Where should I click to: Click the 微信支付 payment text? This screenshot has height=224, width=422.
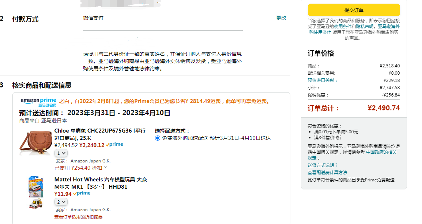point(93,18)
